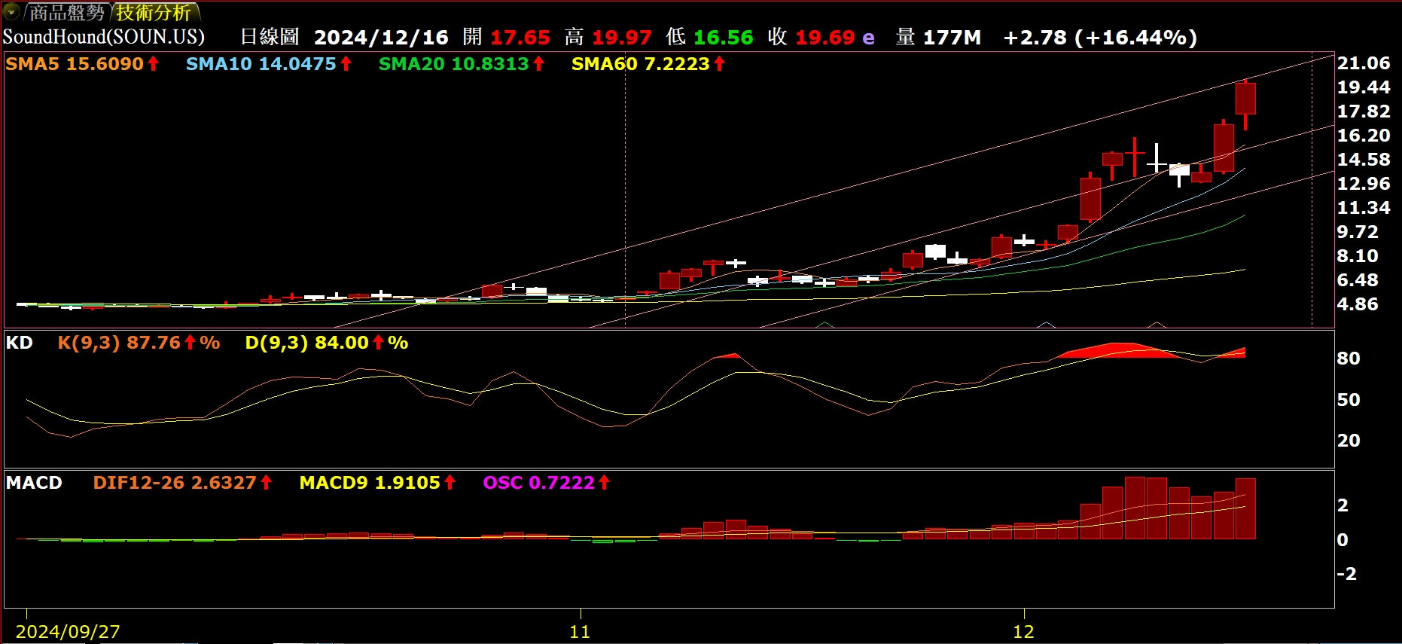The height and width of the screenshot is (644, 1402).
Task: Click the up arrow after DIF12-26 value
Action: pyautogui.click(x=266, y=483)
